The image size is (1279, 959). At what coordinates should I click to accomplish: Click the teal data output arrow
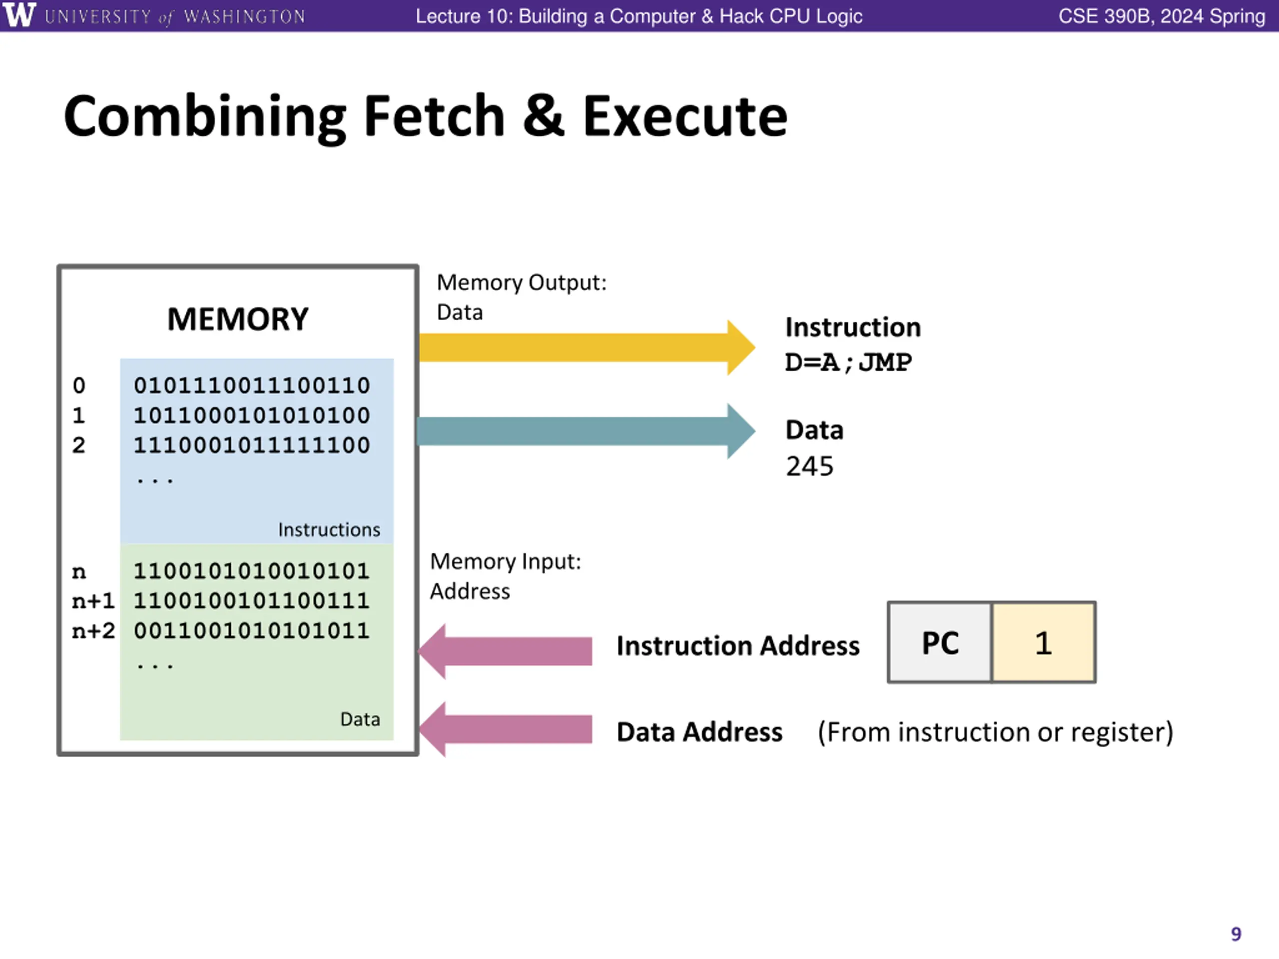pyautogui.click(x=586, y=431)
